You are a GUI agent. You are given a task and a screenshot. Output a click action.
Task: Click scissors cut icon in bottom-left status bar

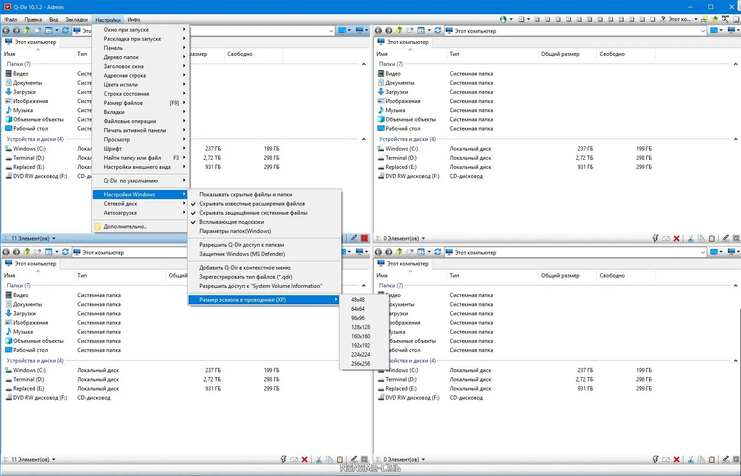click(319, 460)
